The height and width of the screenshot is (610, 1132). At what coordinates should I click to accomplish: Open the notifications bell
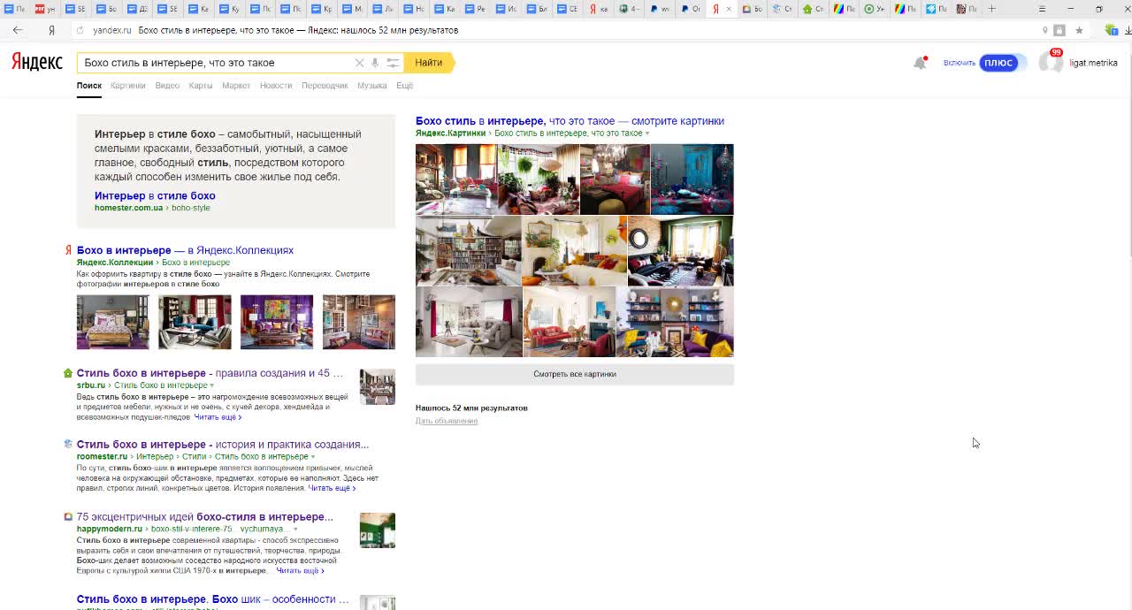click(x=920, y=63)
